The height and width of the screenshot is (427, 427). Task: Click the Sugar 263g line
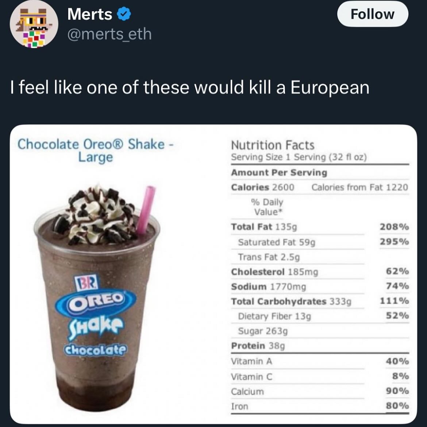click(263, 331)
